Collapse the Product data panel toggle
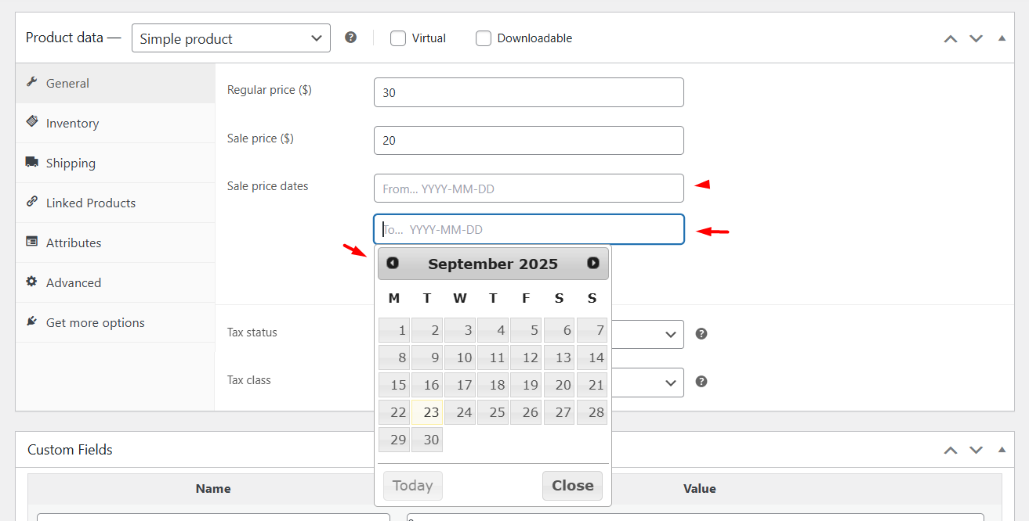 pyautogui.click(x=1002, y=38)
